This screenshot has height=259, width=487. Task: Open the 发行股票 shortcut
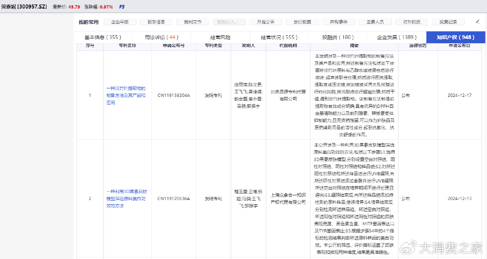point(302,22)
